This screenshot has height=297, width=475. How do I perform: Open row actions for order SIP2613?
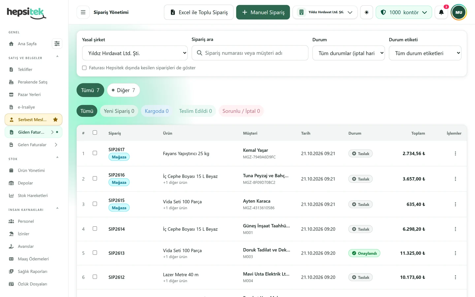click(455, 253)
